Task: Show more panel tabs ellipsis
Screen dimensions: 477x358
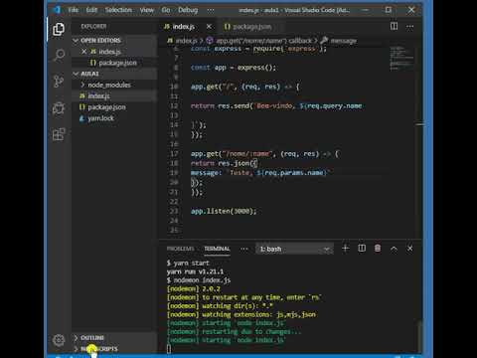Action: pos(244,249)
